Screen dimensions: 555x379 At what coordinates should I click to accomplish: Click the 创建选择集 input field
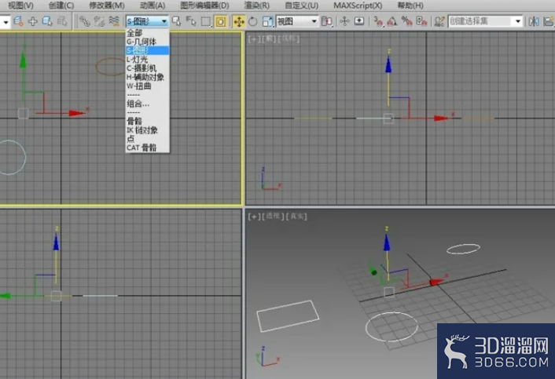coord(481,21)
